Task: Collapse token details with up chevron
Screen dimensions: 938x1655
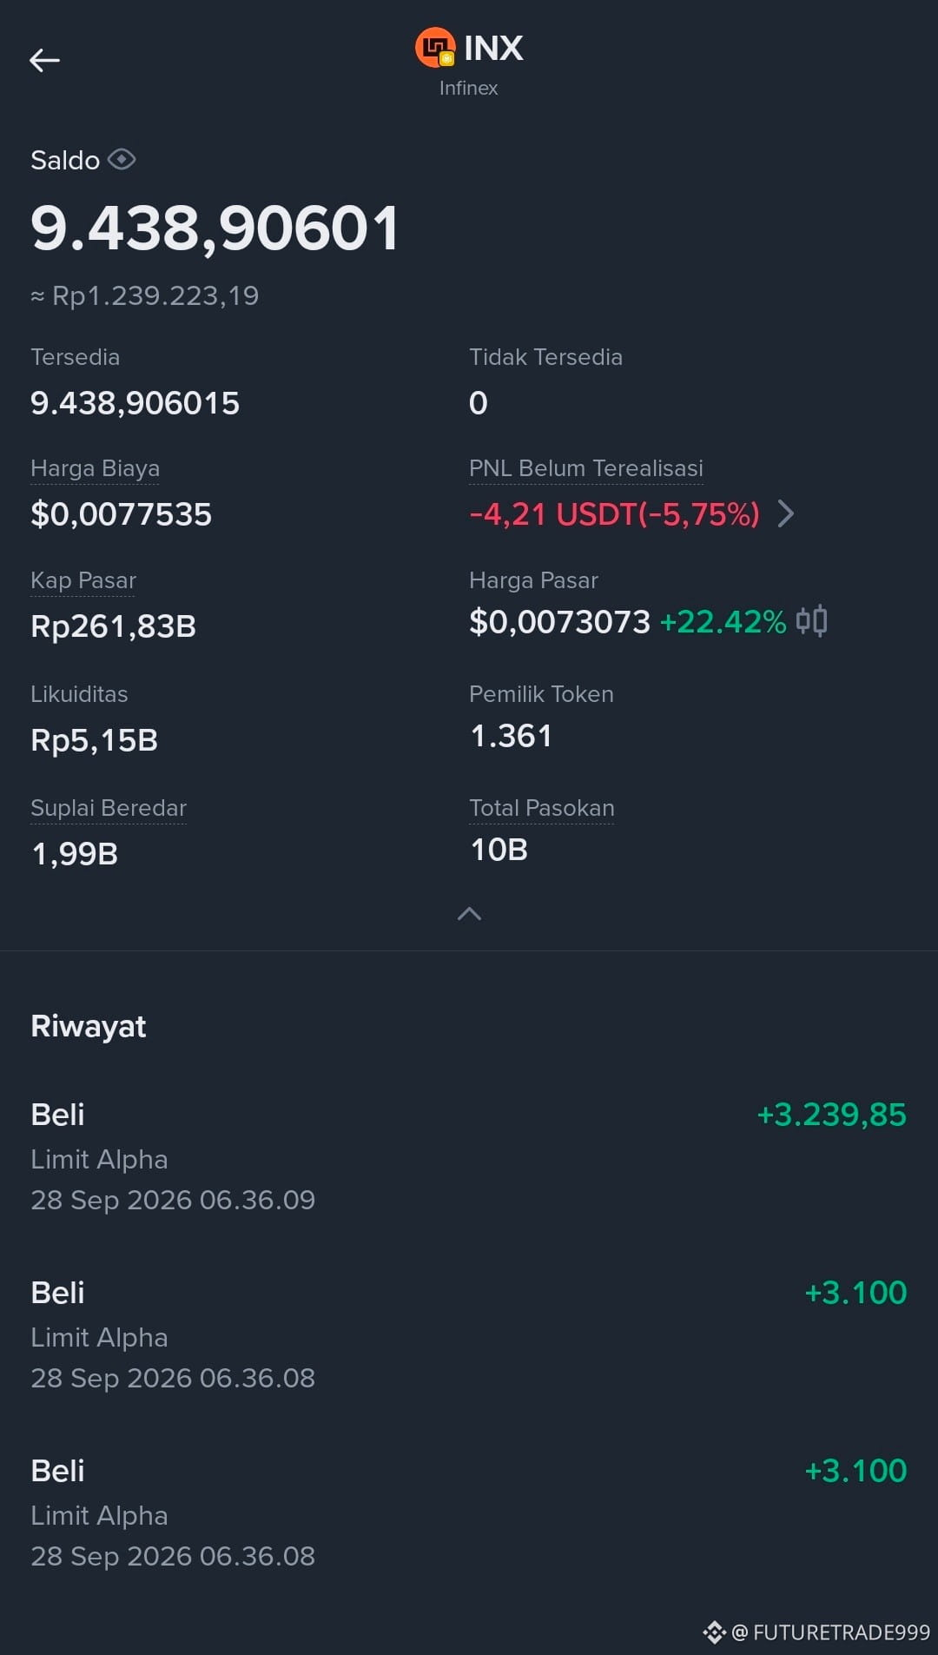Action: pyautogui.click(x=469, y=913)
